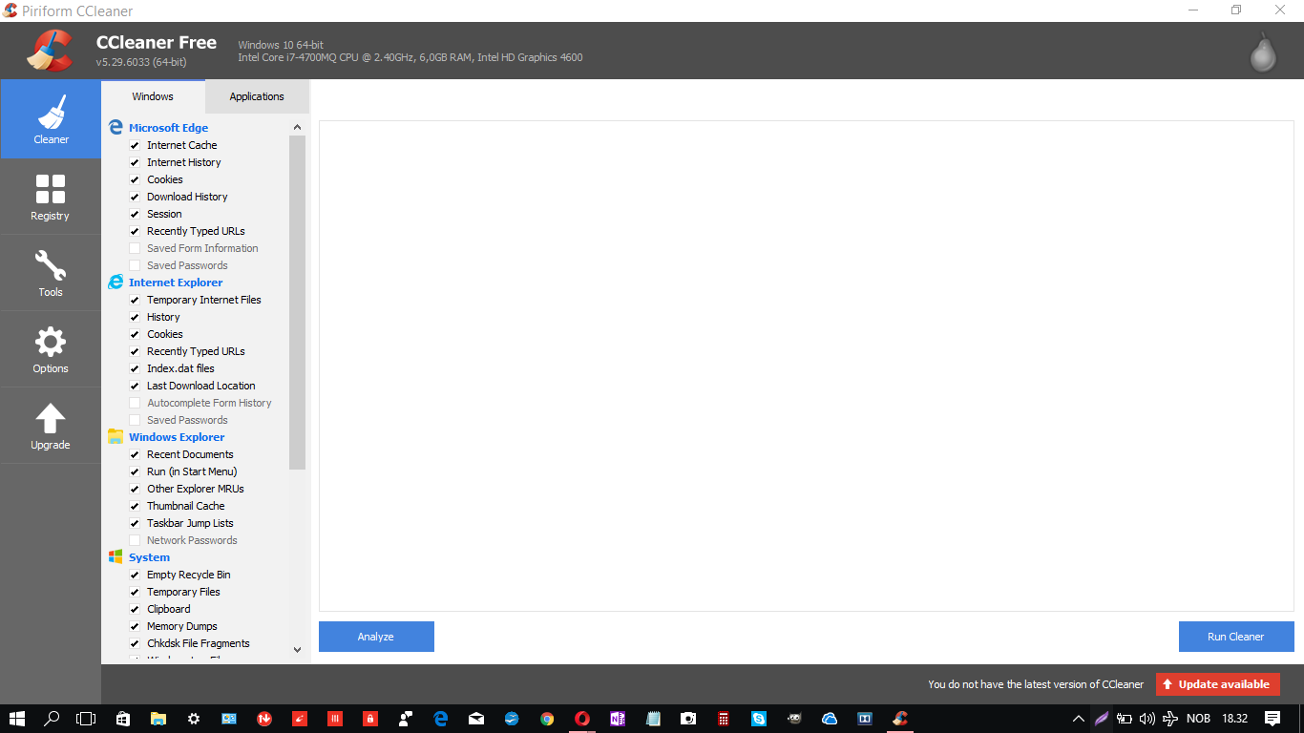This screenshot has height=733, width=1304.
Task: Enable Saved Passwords under Microsoft Edge
Action: [x=135, y=265]
